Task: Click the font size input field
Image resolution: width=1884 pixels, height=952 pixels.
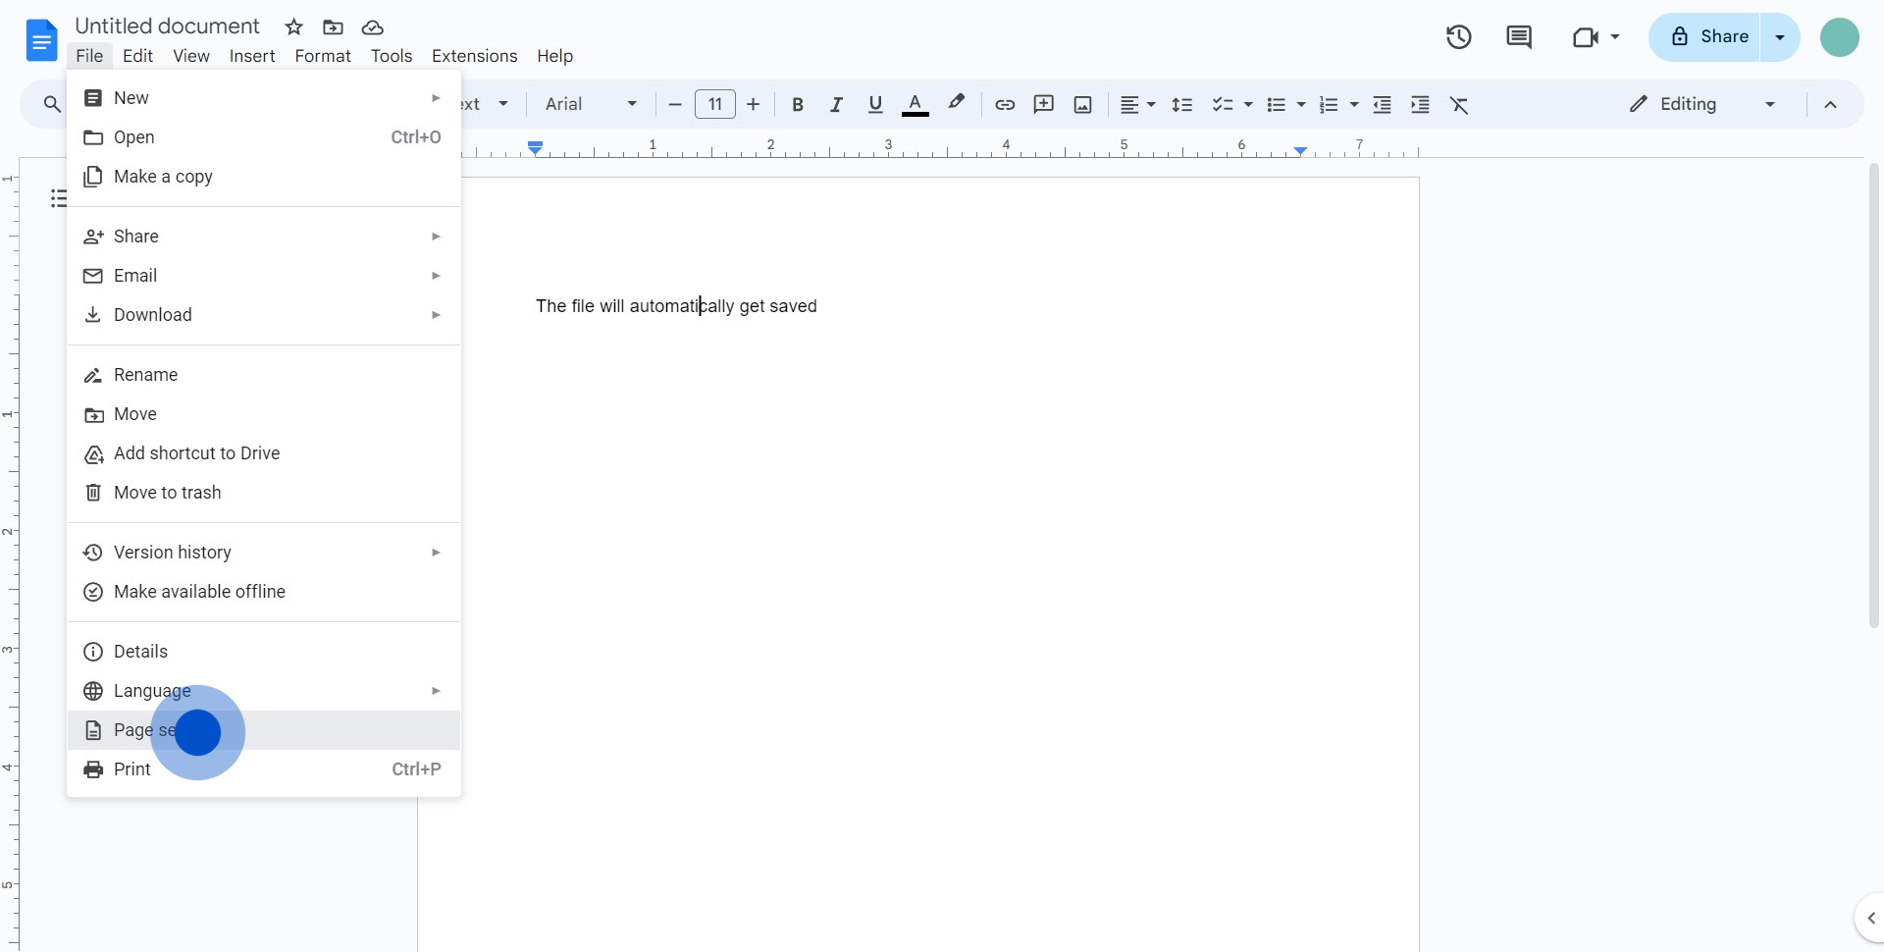Action: (x=715, y=104)
